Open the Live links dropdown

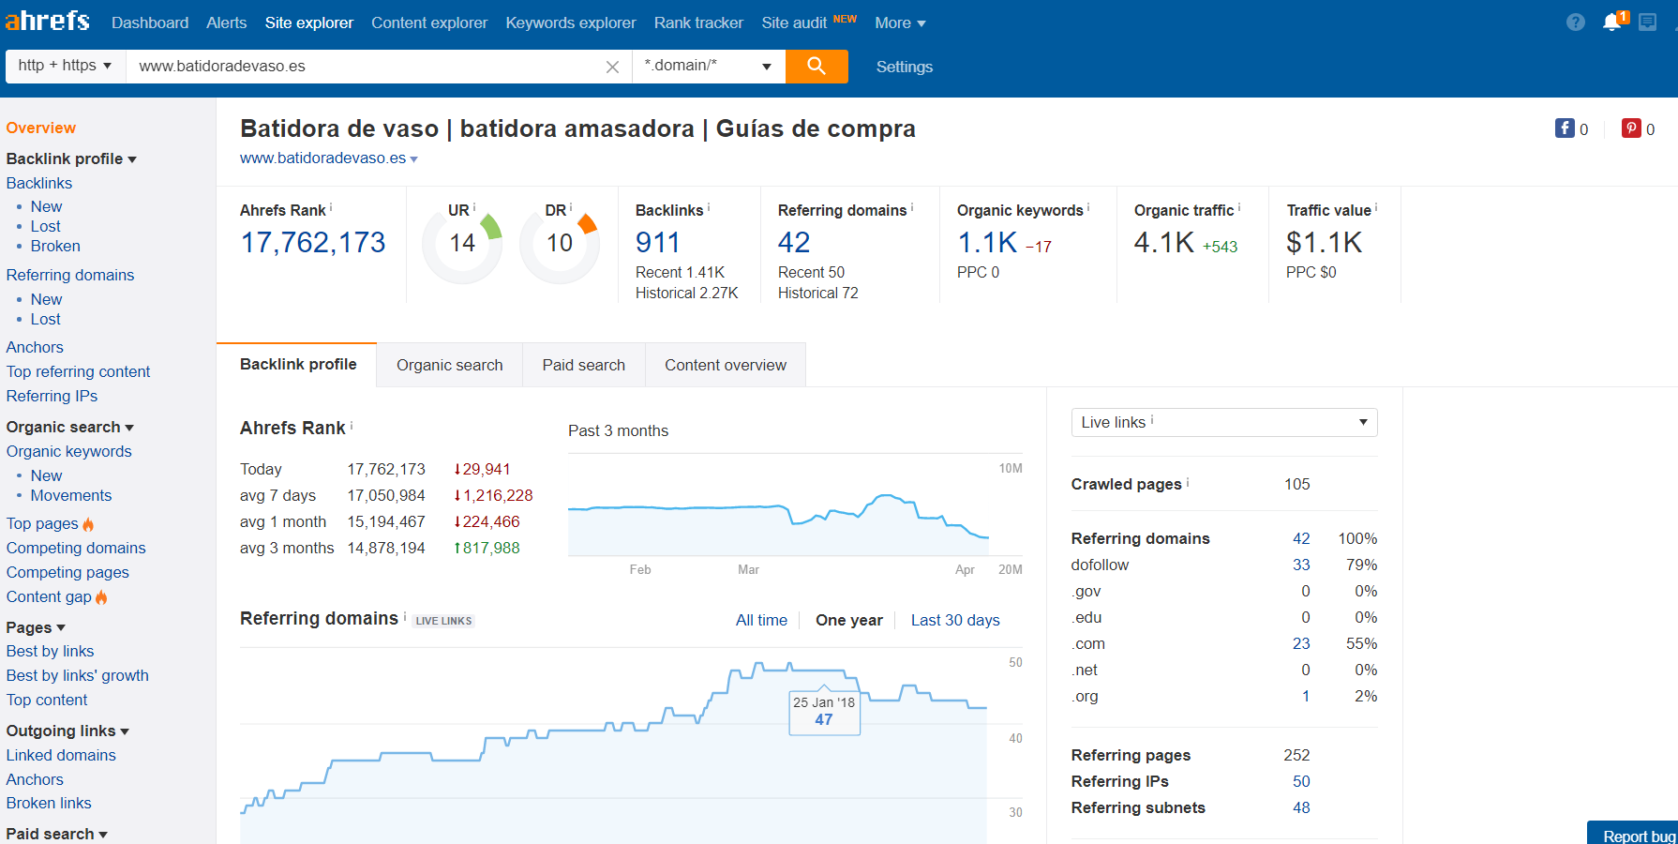(1224, 422)
